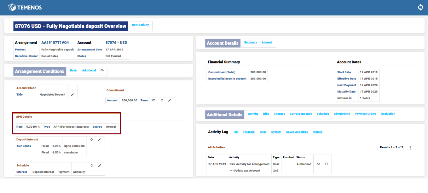Click glasses icon beside Arrangement Conditions Additional tab
428x193 pixels.
tap(102, 70)
